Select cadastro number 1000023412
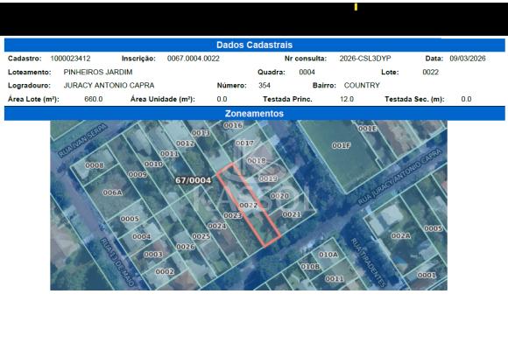This screenshot has height=350, width=508. click(70, 59)
